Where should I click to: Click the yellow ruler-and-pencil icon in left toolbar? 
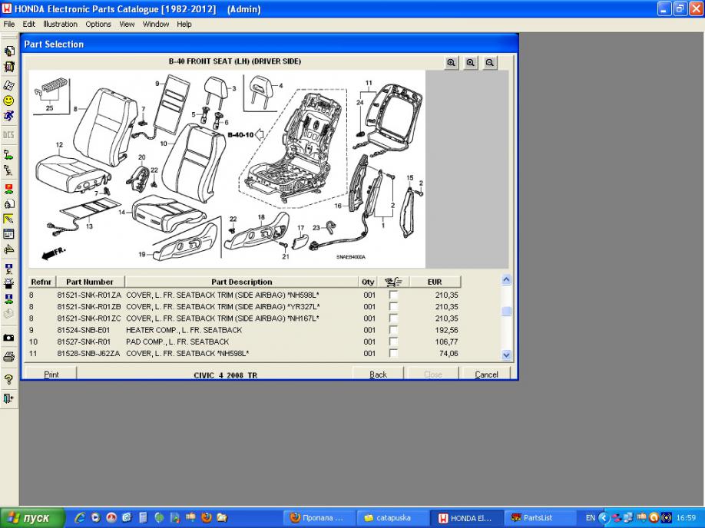click(x=8, y=219)
